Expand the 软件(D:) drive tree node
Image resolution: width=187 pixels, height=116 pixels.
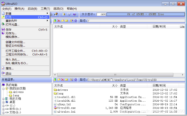3,109
